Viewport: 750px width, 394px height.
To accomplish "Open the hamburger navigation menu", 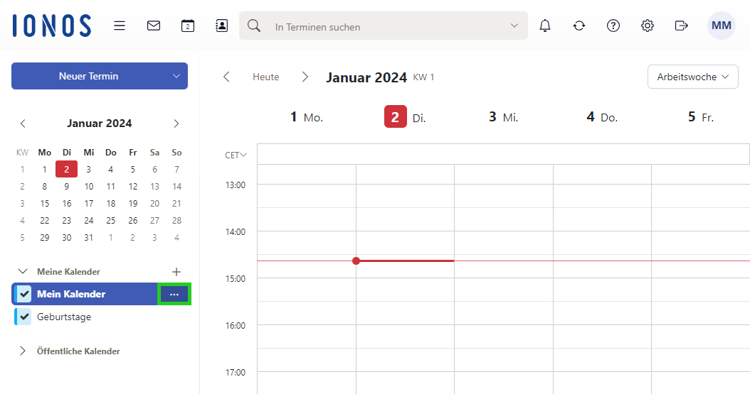I will (120, 26).
